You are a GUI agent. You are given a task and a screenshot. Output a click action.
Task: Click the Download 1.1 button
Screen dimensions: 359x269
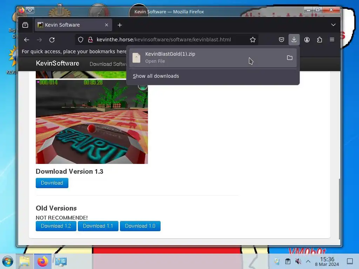click(98, 226)
